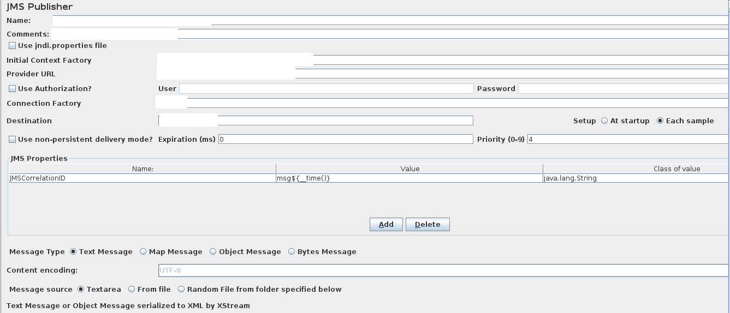Viewport: 730px width, 313px height.
Task: Click the Expiration (ms) field
Action: [346, 140]
